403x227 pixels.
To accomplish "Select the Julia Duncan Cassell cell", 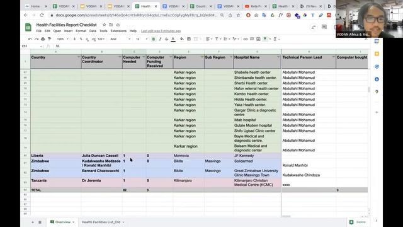I will [x=102, y=156].
